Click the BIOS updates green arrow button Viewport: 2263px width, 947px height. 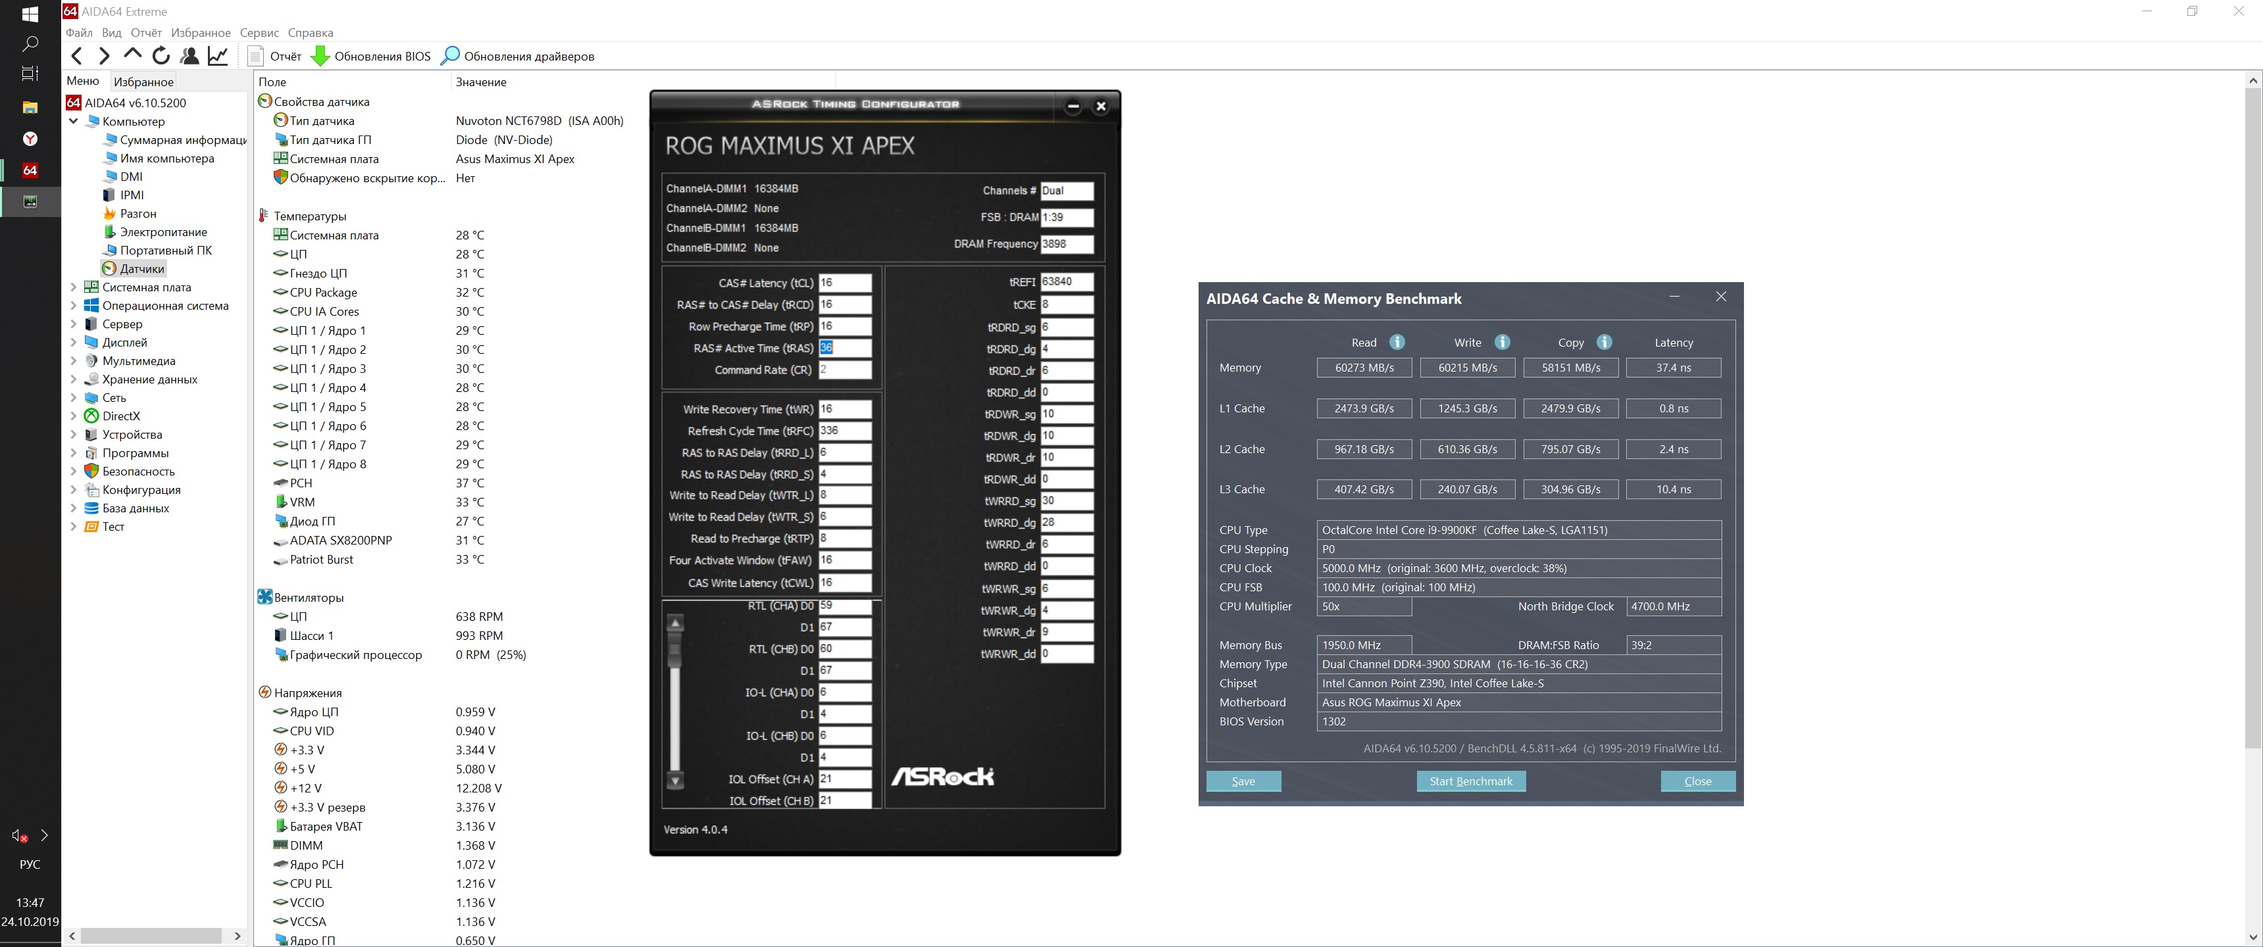(x=320, y=56)
